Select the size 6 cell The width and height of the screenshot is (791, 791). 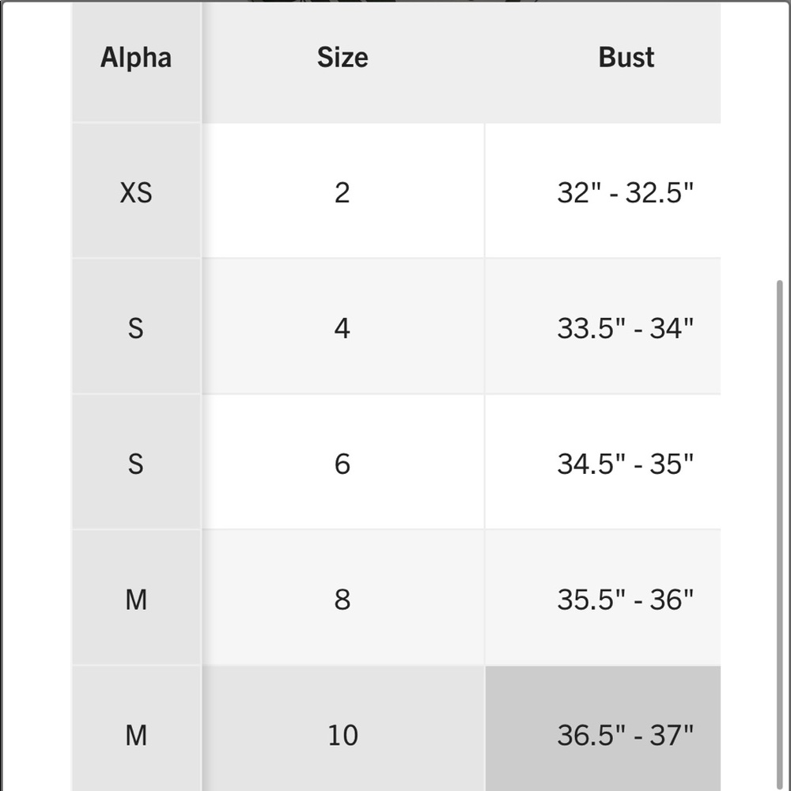[343, 463]
